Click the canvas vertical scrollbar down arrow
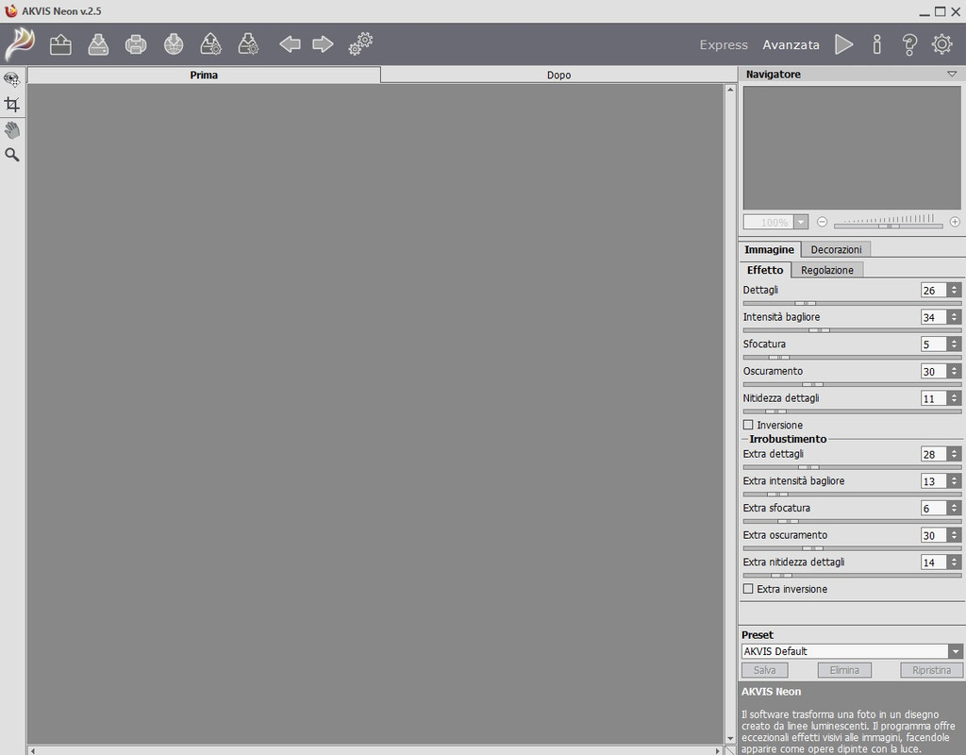966x755 pixels. click(x=730, y=738)
